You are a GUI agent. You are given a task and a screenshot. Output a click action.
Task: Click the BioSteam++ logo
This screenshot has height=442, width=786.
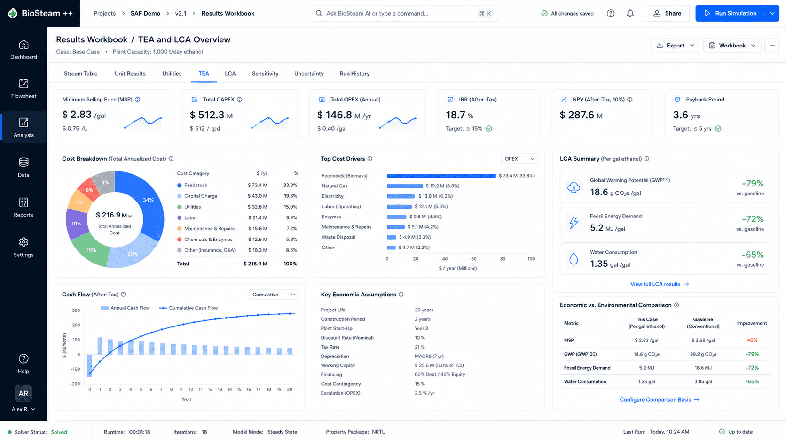(x=40, y=13)
